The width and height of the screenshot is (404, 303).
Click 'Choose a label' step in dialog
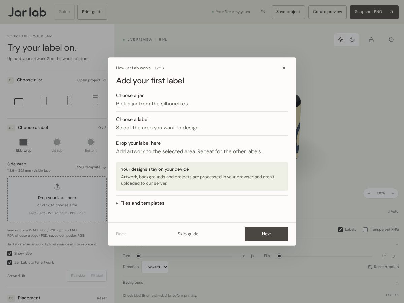coord(132,120)
